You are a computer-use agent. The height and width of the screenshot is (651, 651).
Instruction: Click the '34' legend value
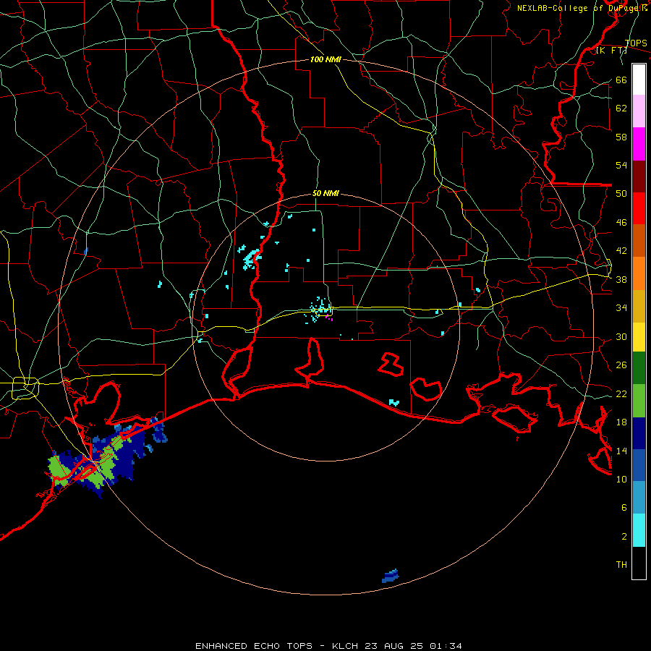coord(621,307)
